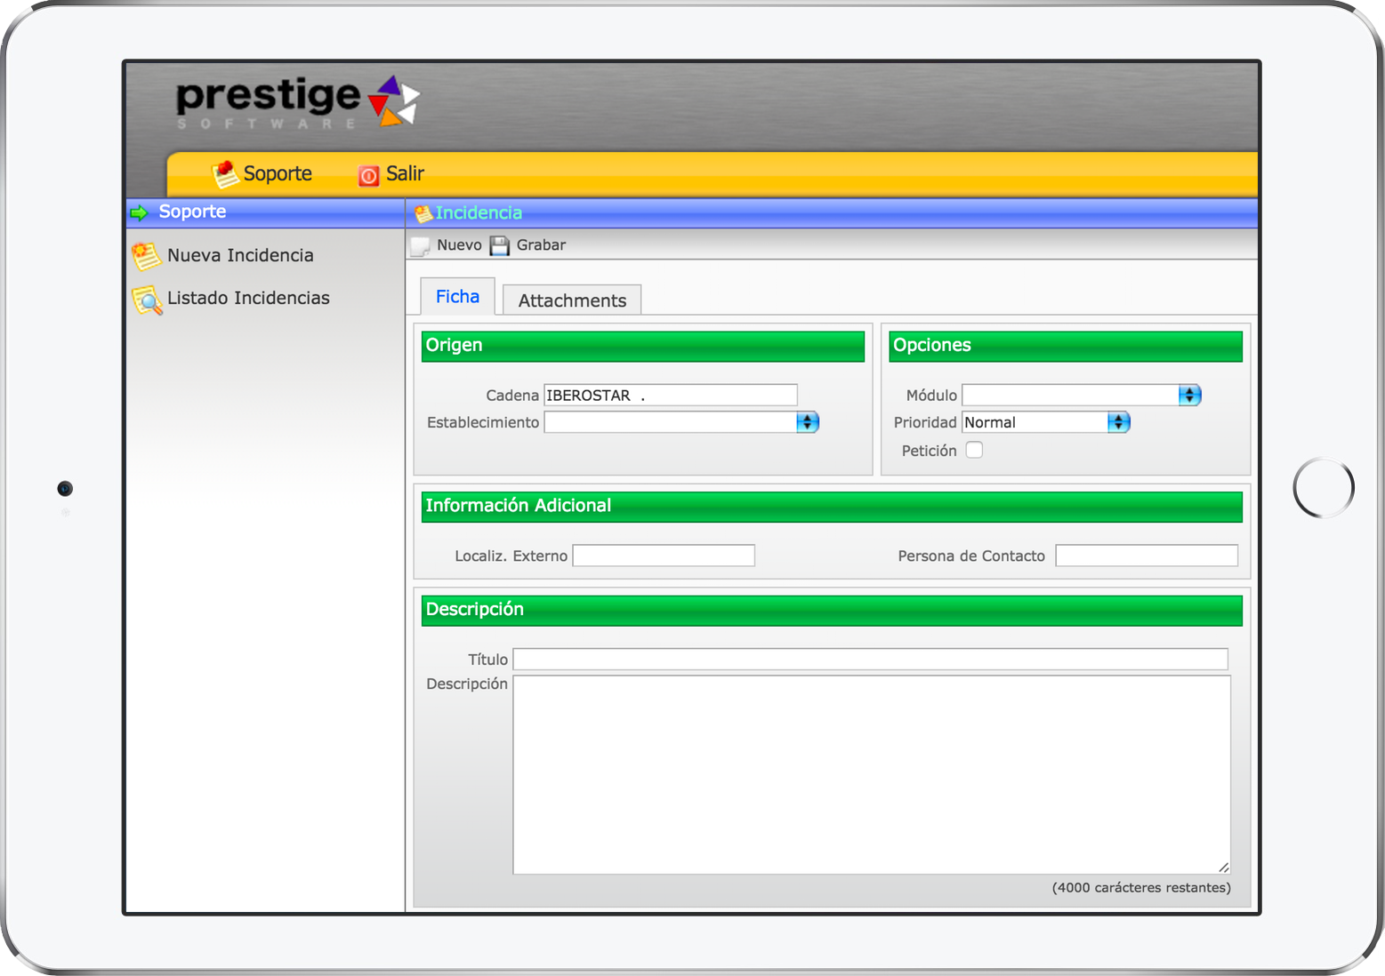Viewport: 1385px width, 976px height.
Task: Click the Módulo field label
Action: (x=932, y=395)
